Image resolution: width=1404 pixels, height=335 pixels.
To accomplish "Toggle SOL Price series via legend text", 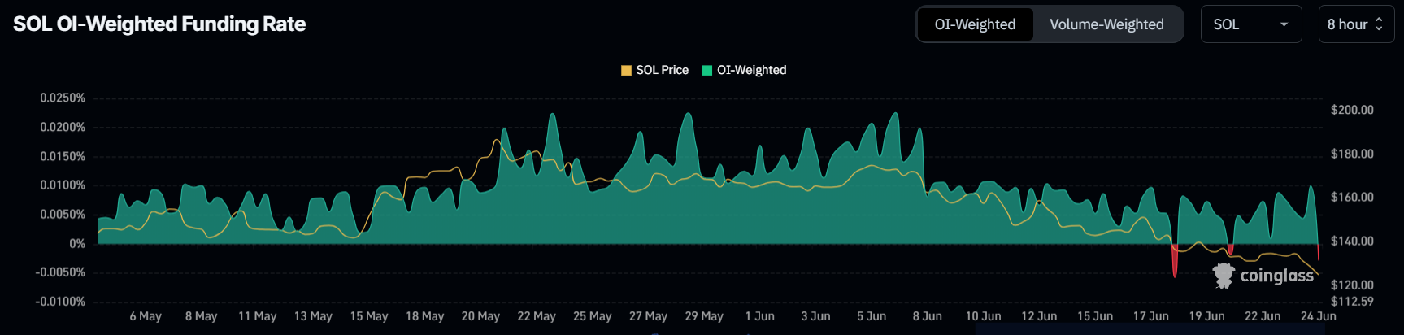I will click(x=662, y=71).
